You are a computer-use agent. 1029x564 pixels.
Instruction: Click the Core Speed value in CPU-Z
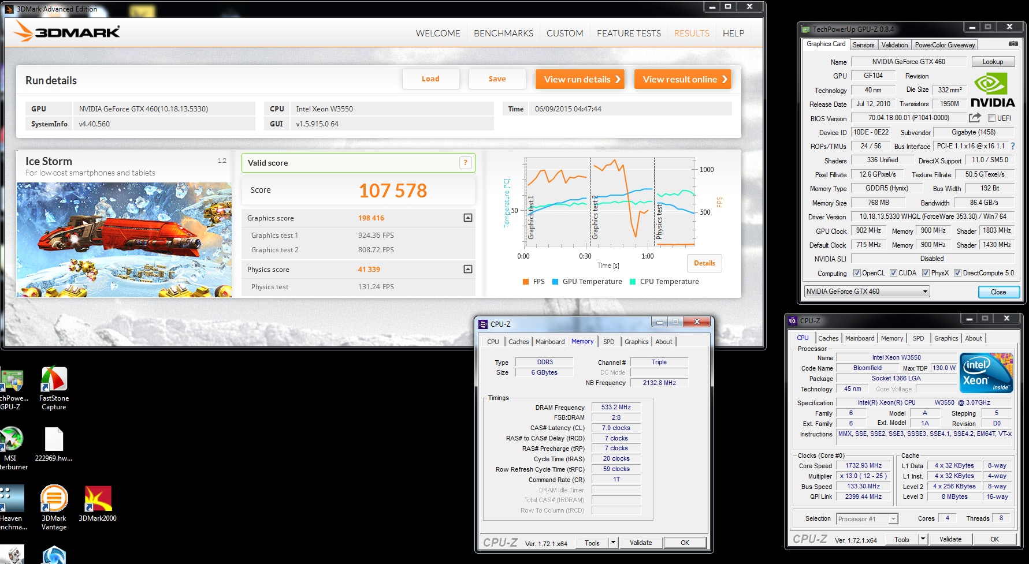(x=863, y=465)
